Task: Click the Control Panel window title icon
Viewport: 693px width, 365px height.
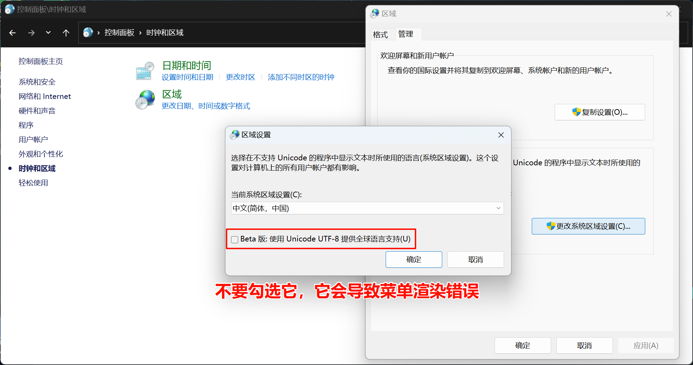Action: coord(9,9)
